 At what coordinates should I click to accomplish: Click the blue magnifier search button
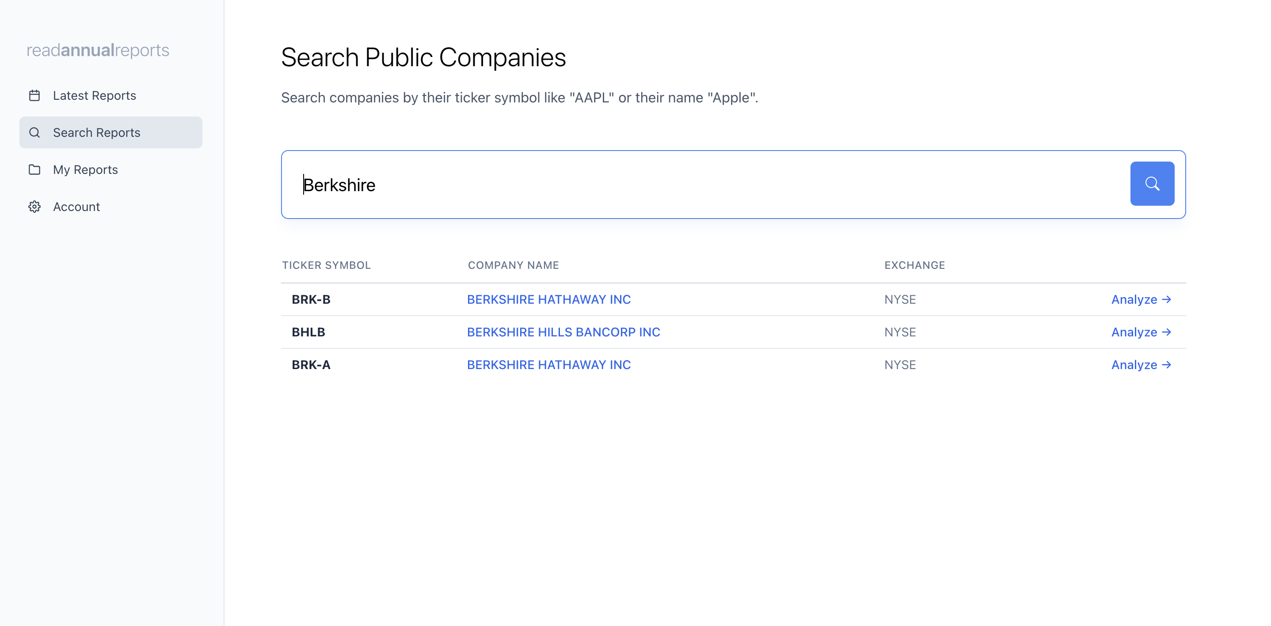1152,183
